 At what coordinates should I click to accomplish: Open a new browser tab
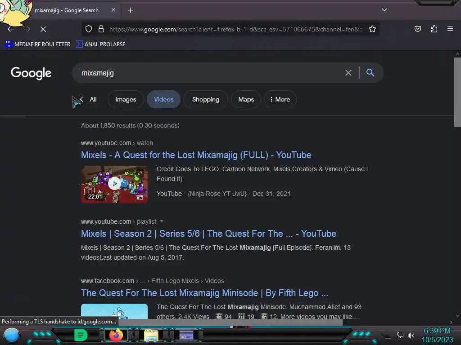coord(130,10)
